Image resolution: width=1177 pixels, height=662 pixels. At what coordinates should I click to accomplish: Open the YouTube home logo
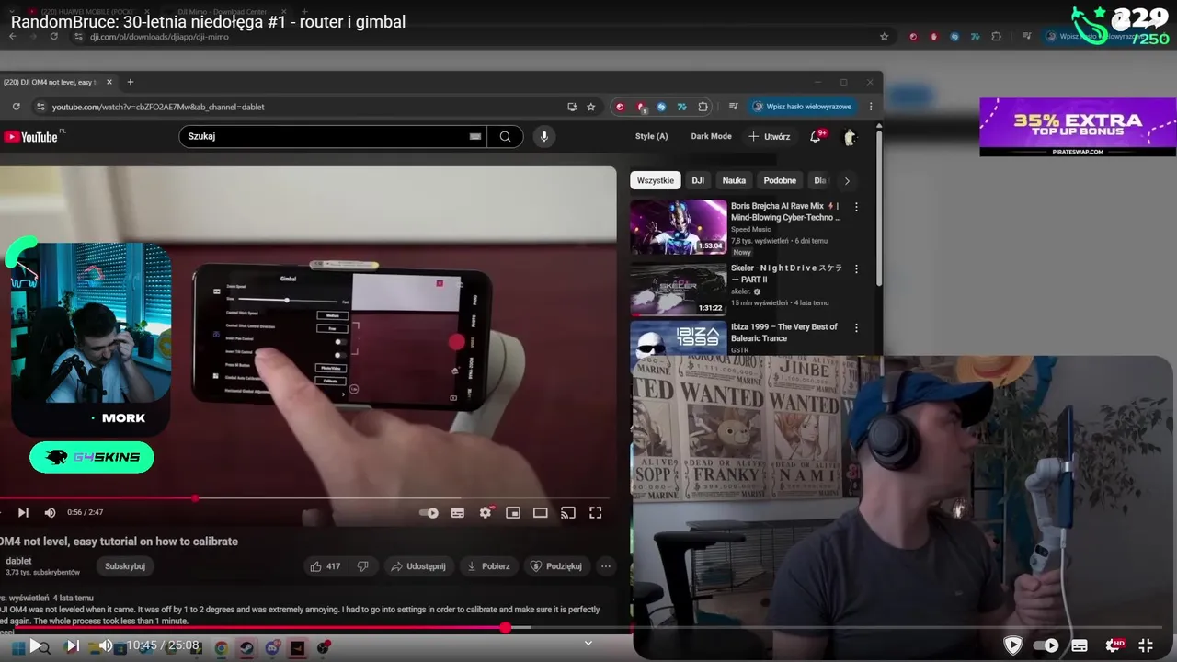pos(34,136)
